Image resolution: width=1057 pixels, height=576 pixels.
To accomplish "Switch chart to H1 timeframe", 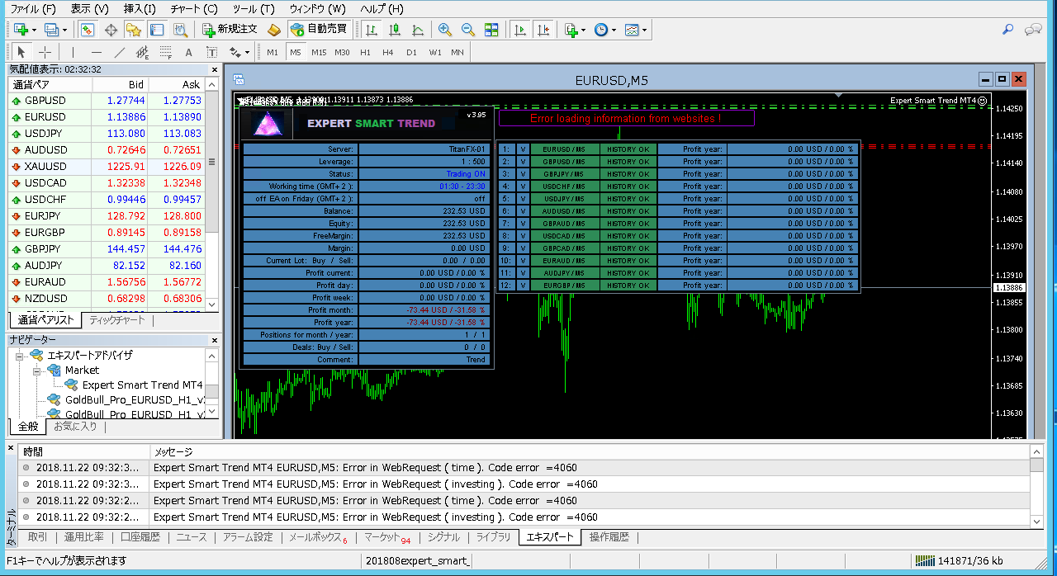I will coord(365,52).
